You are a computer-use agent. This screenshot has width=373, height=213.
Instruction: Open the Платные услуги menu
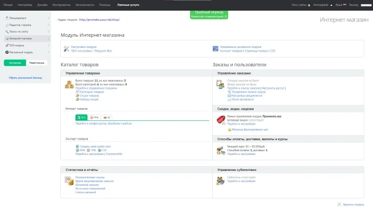pyautogui.click(x=128, y=5)
